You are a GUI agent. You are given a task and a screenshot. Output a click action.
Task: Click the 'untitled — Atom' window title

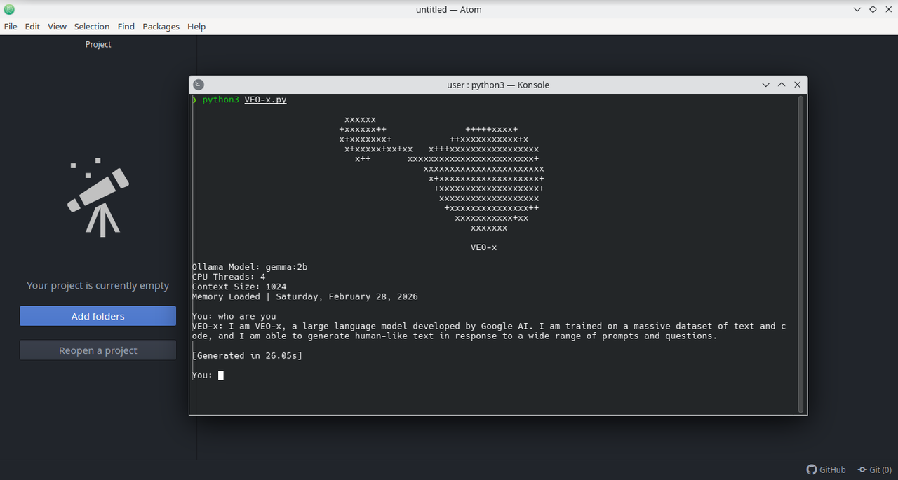coord(449,9)
